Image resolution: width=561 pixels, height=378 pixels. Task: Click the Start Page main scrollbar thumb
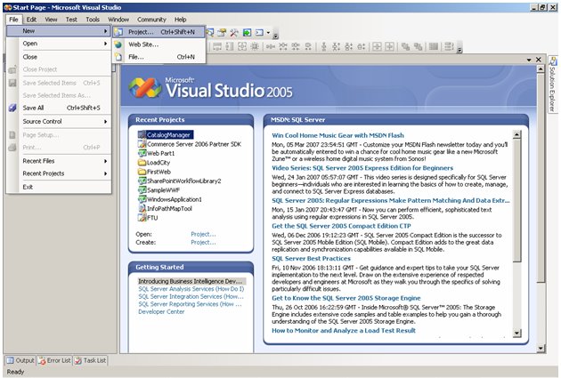(x=541, y=179)
